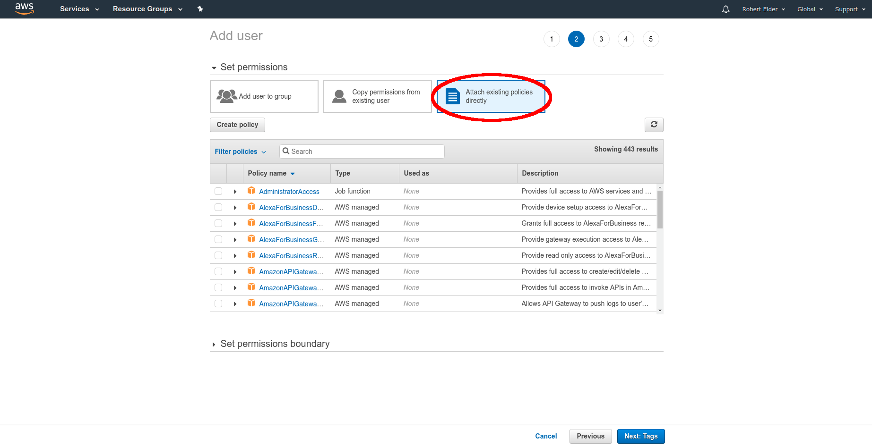Collapse the Set permissions section
This screenshot has width=872, height=447.
coord(214,68)
